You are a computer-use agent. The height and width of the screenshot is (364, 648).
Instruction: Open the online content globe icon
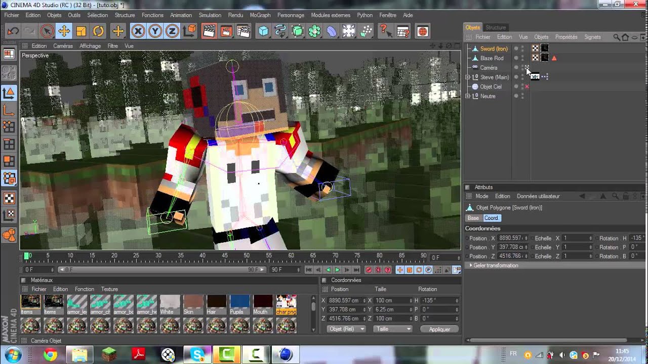422,31
